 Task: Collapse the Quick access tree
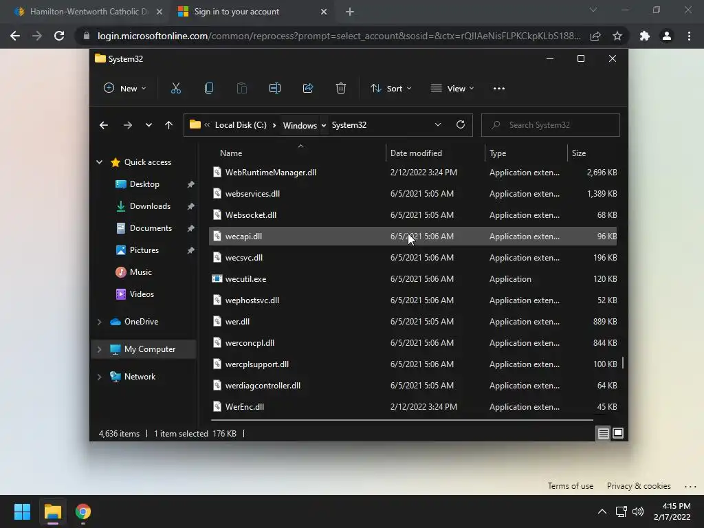click(99, 162)
